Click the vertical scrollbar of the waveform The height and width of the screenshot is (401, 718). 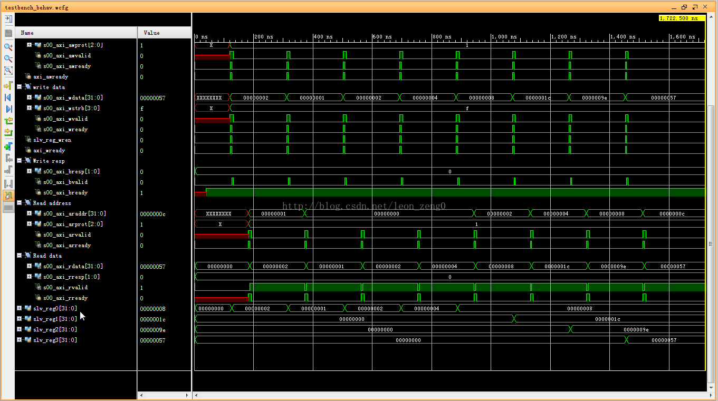[x=711, y=243]
